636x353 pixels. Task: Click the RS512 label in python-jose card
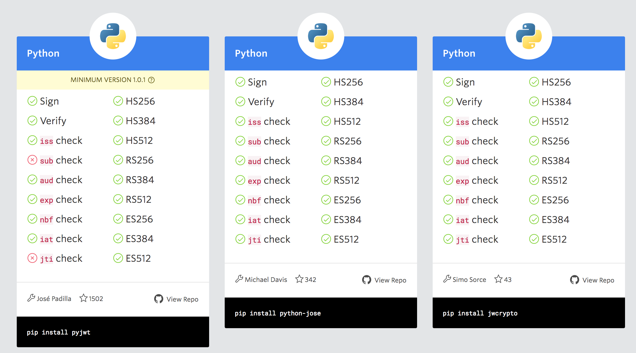coord(346,180)
